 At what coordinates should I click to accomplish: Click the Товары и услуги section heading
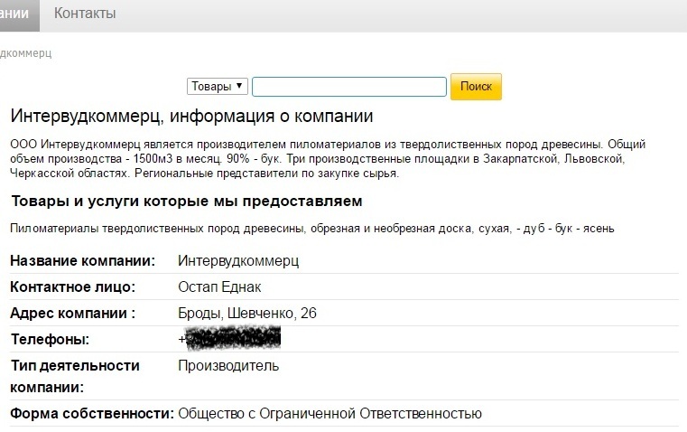tap(186, 200)
